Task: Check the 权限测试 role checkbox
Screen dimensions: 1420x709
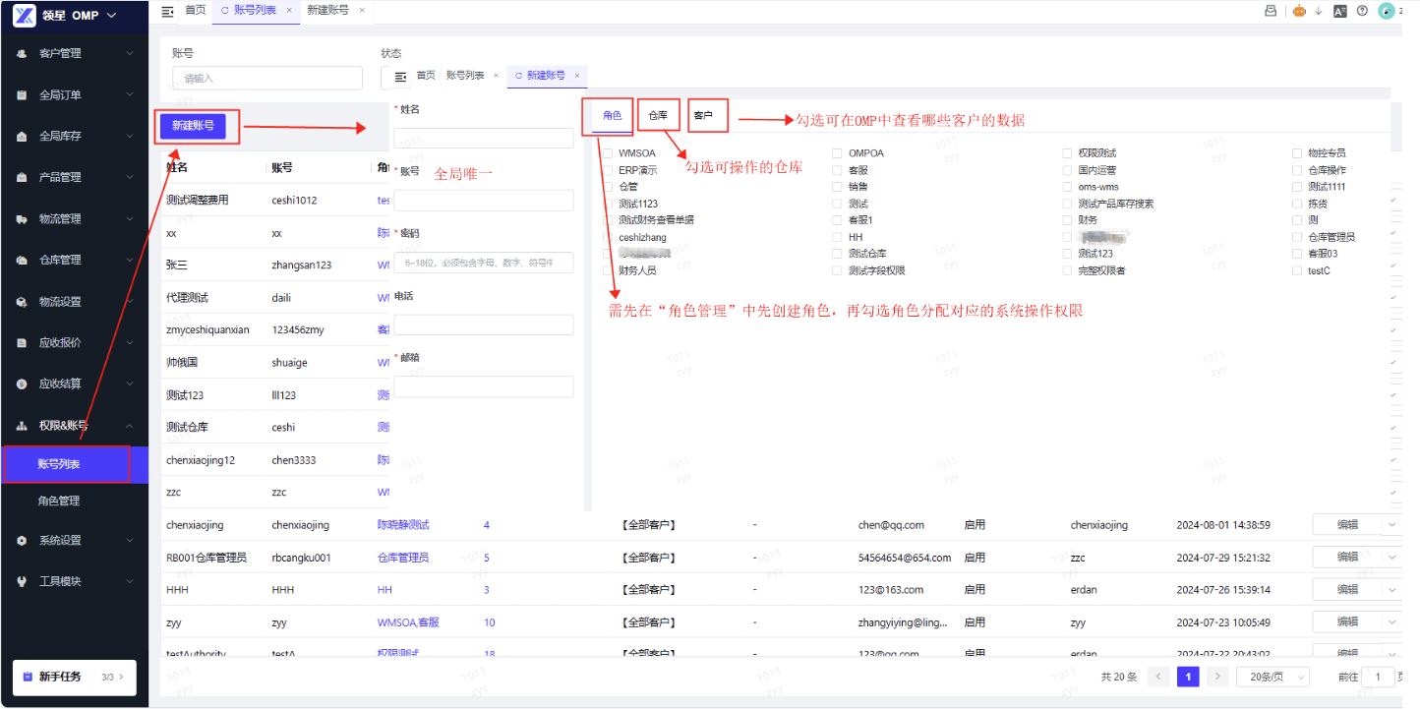Action: (x=1067, y=153)
